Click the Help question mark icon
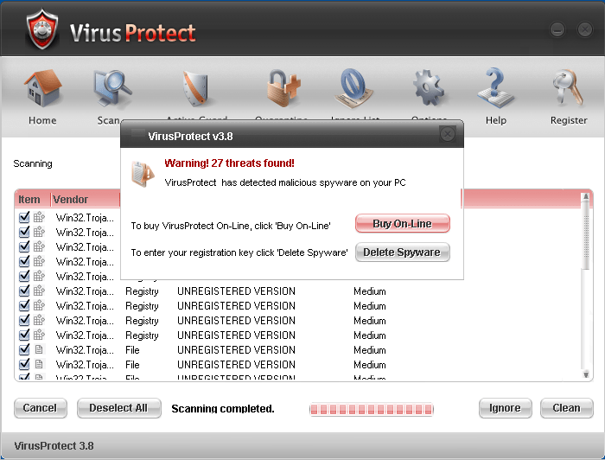 (x=495, y=90)
